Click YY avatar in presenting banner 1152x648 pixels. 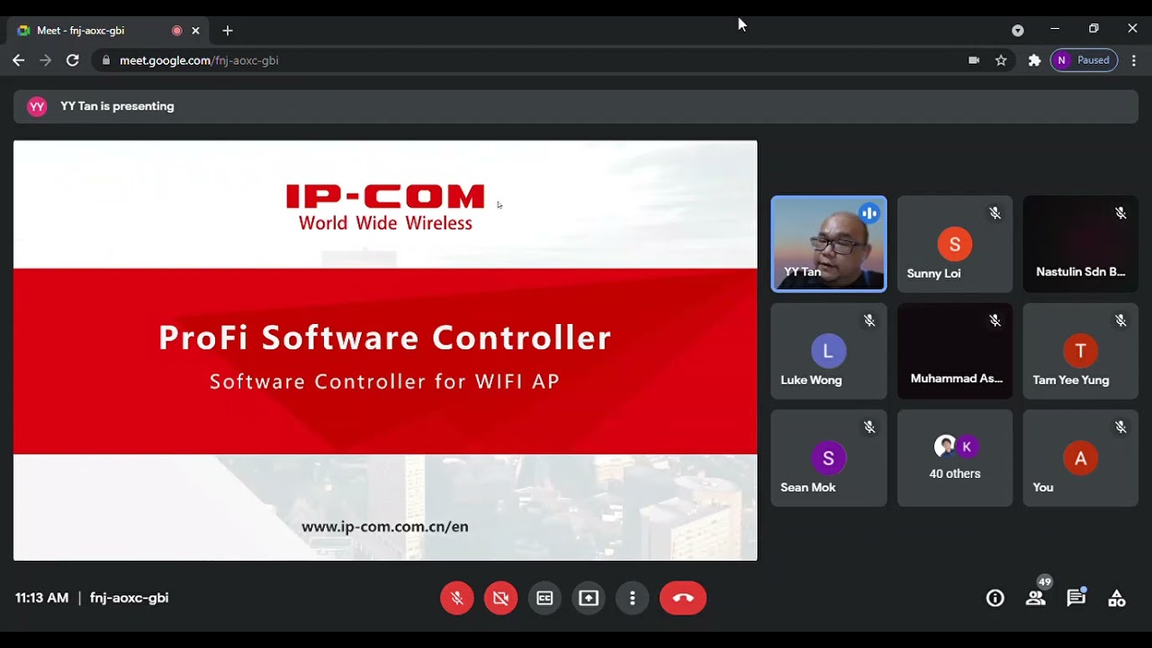pos(37,106)
